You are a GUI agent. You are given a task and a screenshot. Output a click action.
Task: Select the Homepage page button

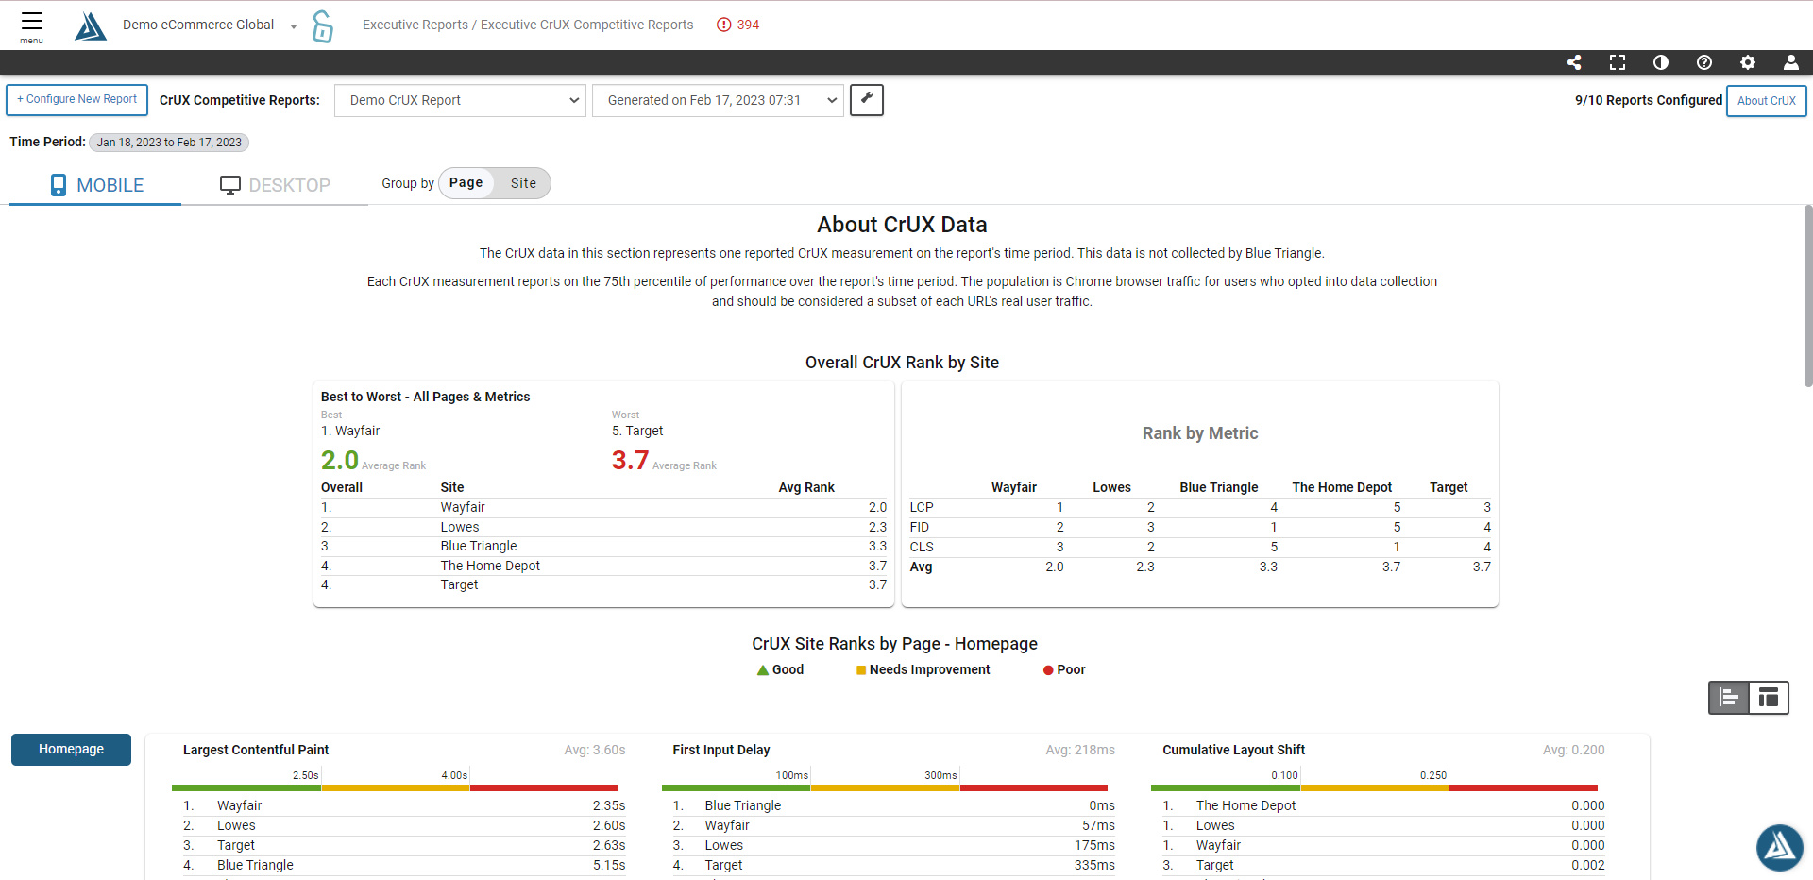[71, 750]
